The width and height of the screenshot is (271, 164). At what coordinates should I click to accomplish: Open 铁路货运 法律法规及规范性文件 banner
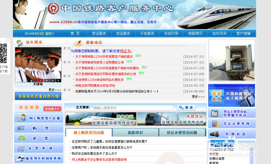pos(172,119)
